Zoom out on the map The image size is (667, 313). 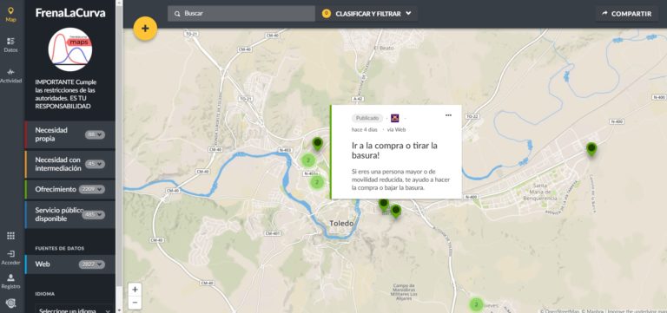(135, 303)
